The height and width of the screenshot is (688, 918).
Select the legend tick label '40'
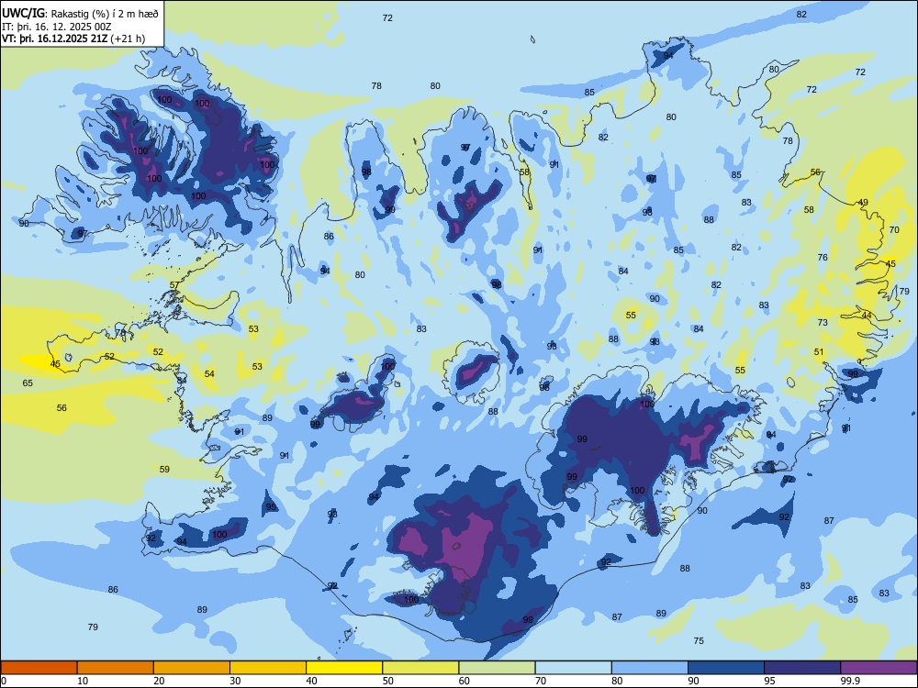point(311,681)
